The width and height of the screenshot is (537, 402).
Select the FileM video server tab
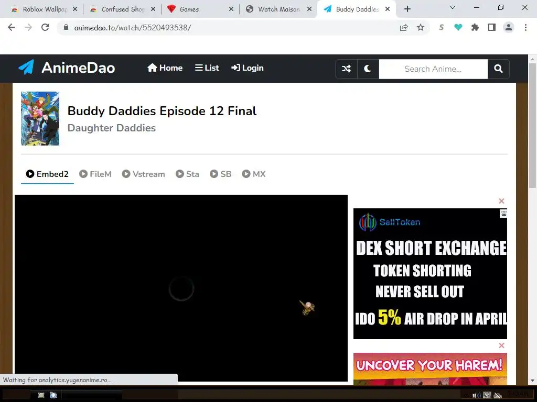click(95, 174)
